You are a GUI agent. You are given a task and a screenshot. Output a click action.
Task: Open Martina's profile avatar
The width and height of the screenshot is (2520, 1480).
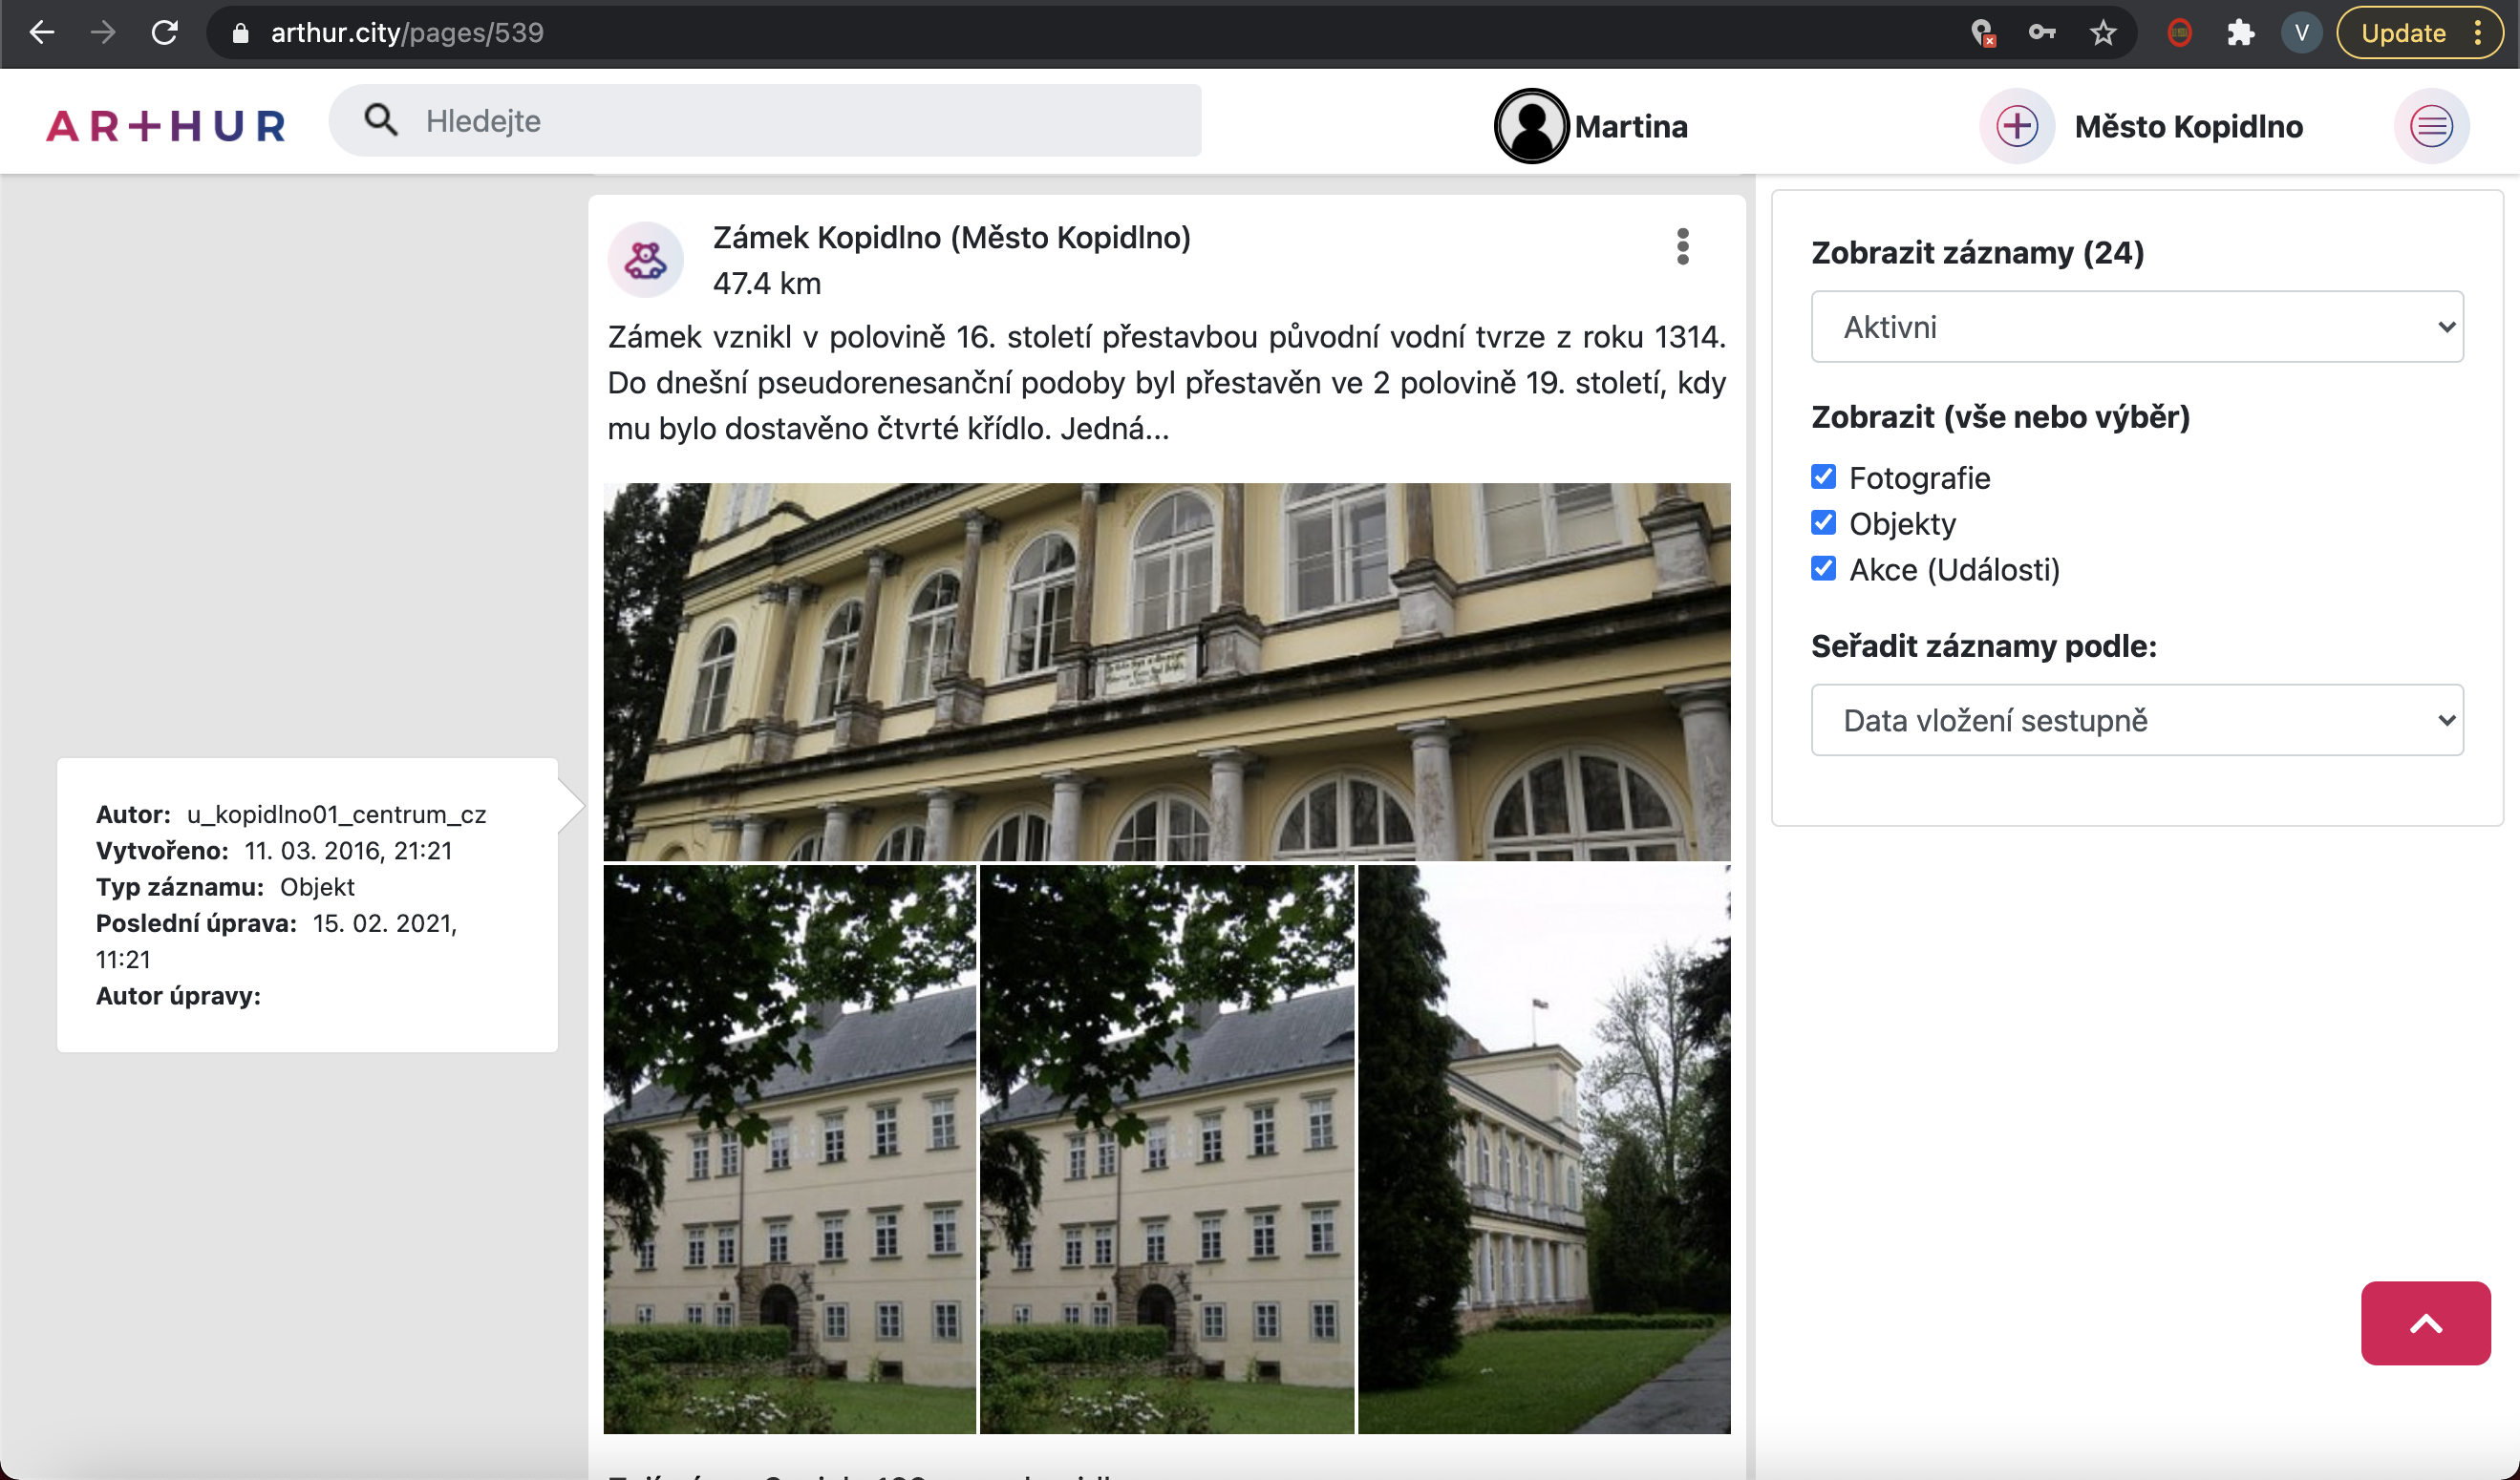coord(1531,126)
